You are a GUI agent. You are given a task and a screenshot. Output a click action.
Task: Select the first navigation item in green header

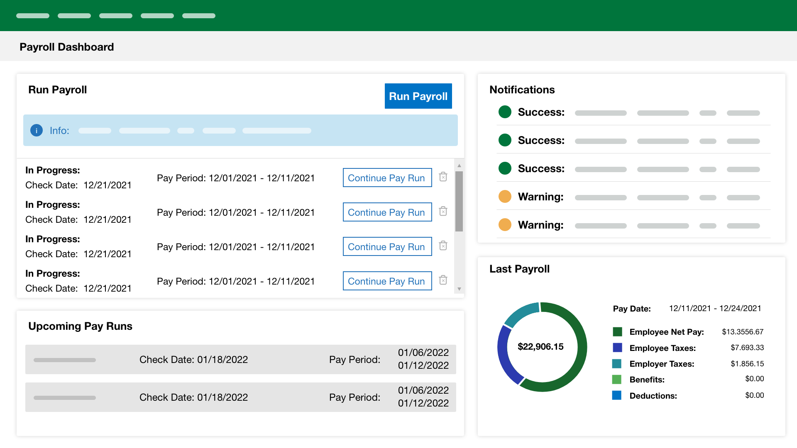(x=32, y=15)
